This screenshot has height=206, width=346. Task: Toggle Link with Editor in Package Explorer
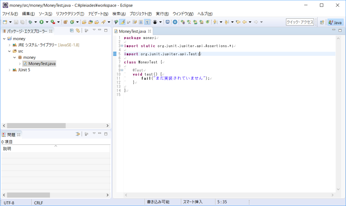coord(78,30)
